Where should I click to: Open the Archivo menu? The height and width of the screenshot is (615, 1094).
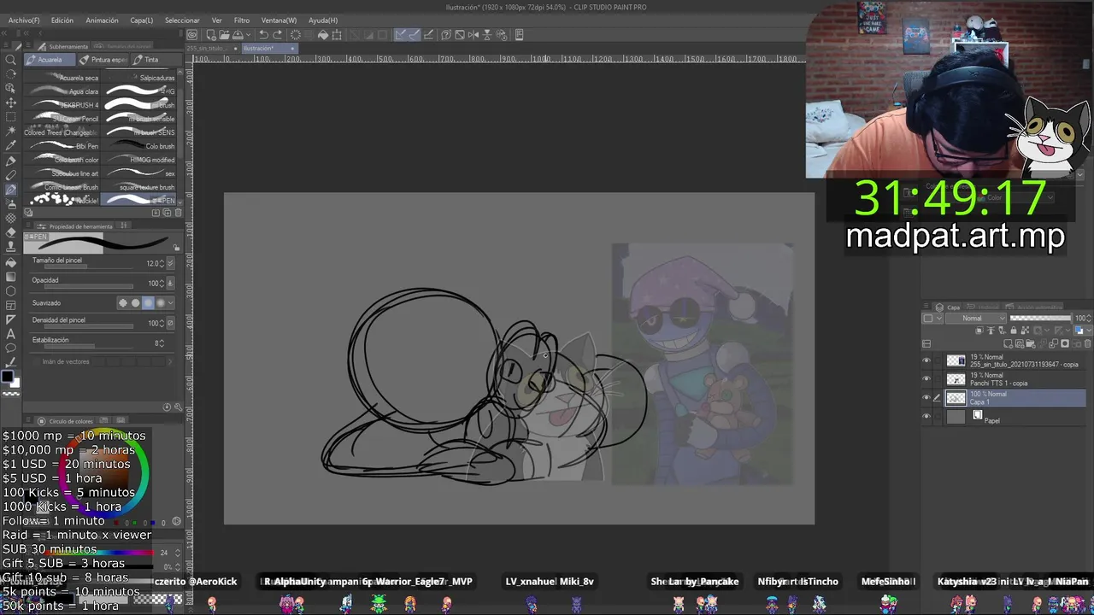pyautogui.click(x=24, y=20)
